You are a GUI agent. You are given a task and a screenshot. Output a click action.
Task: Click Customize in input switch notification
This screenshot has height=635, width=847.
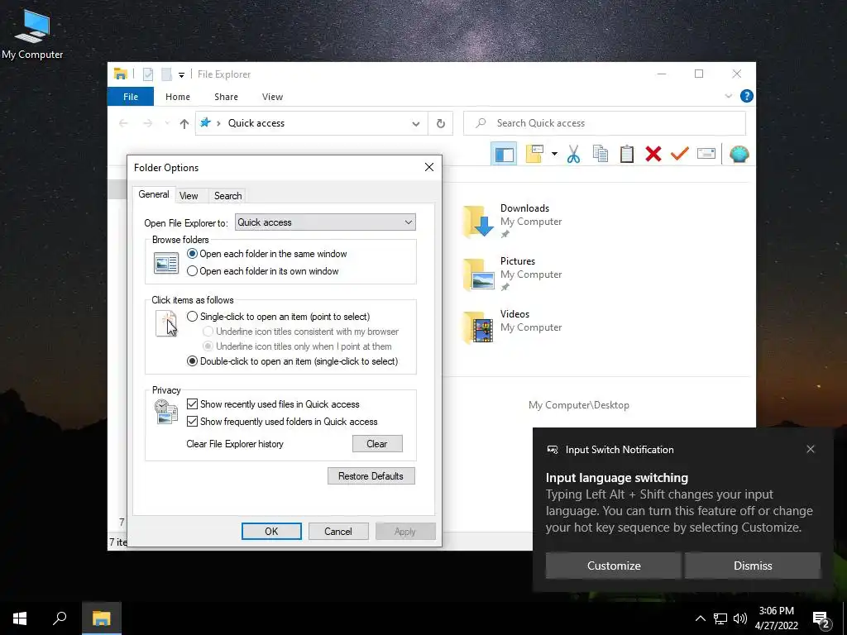click(x=614, y=566)
